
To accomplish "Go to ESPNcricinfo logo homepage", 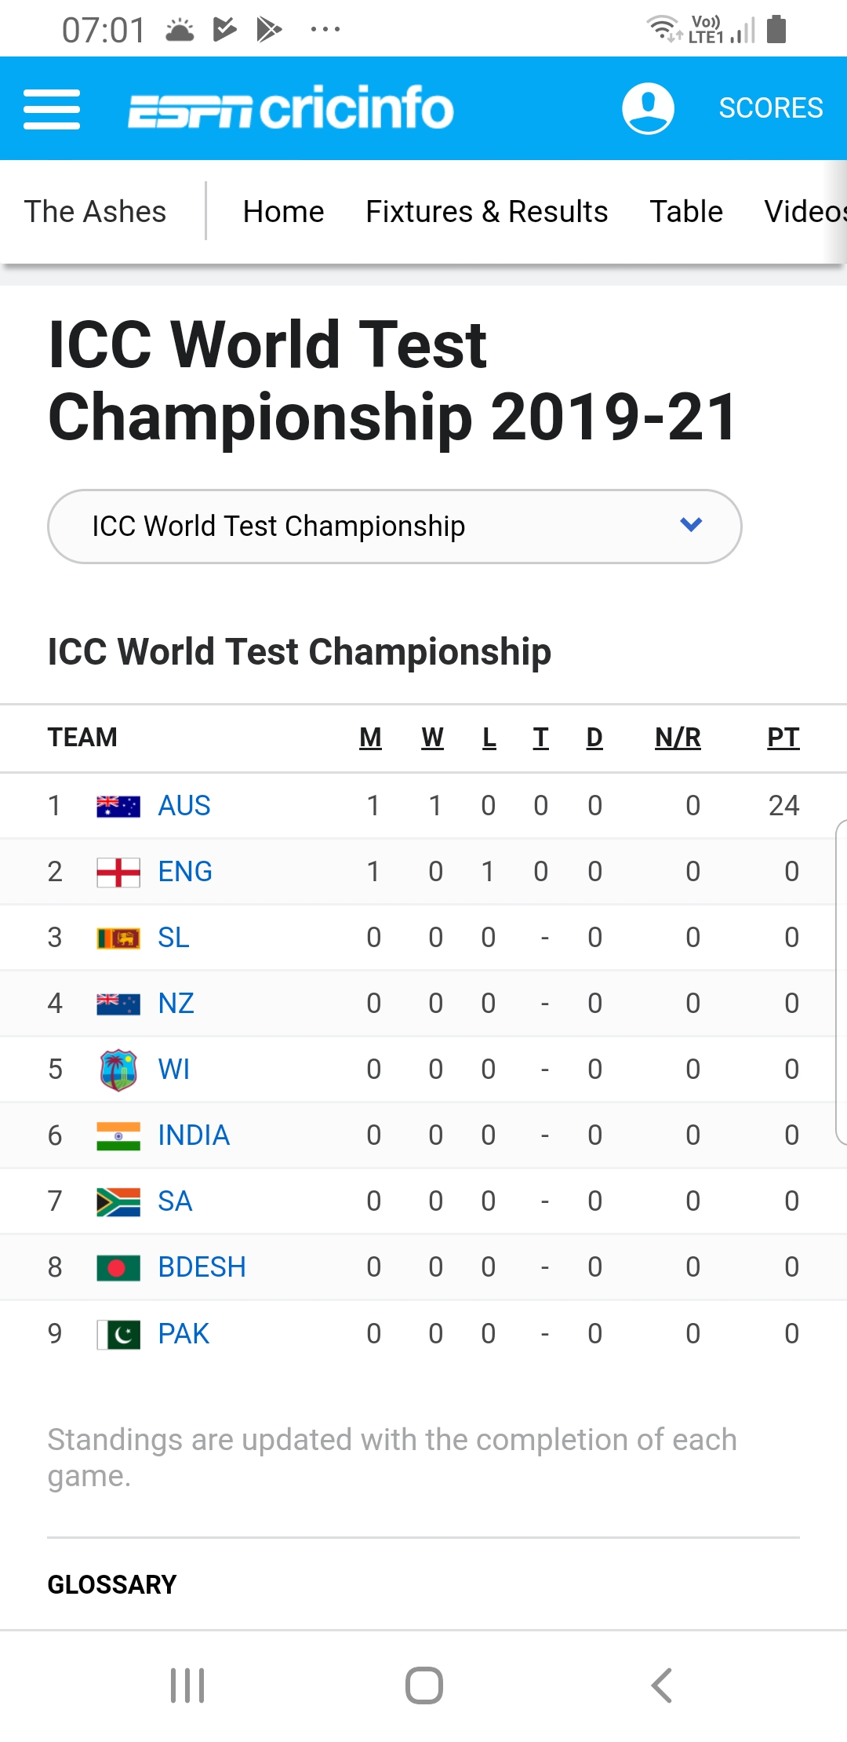I will tap(291, 108).
